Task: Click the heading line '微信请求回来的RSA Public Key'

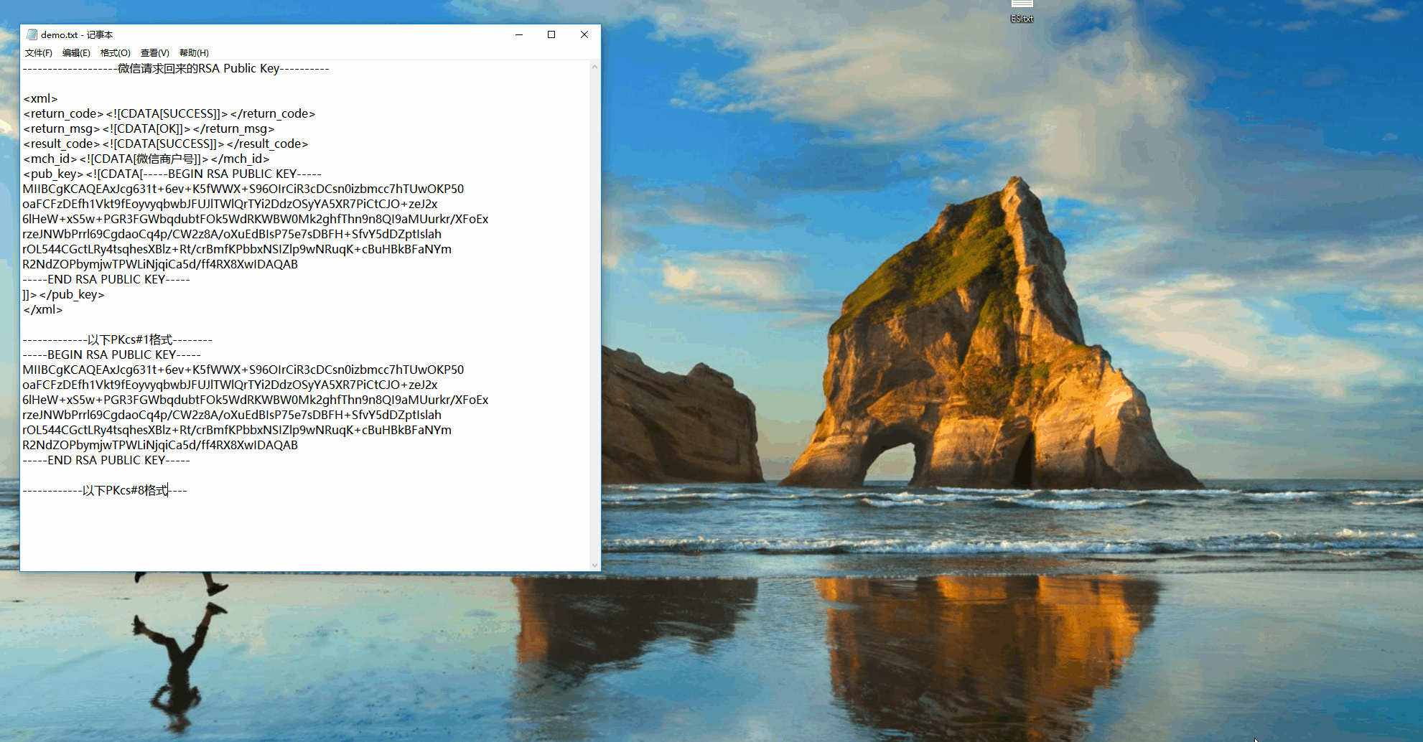Action: pos(176,69)
